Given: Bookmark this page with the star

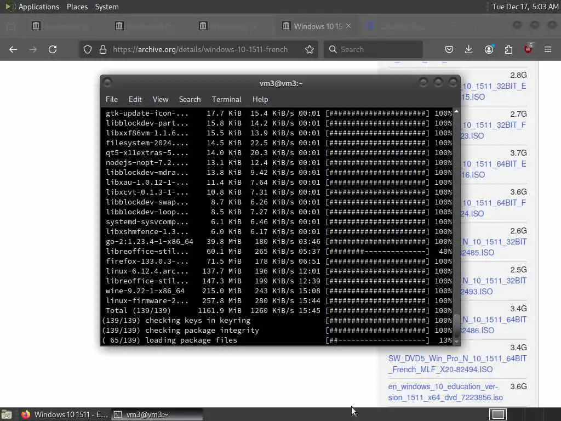Looking at the screenshot, I should [x=310, y=49].
